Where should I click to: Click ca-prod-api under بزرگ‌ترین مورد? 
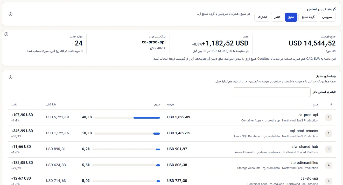tap(154, 42)
